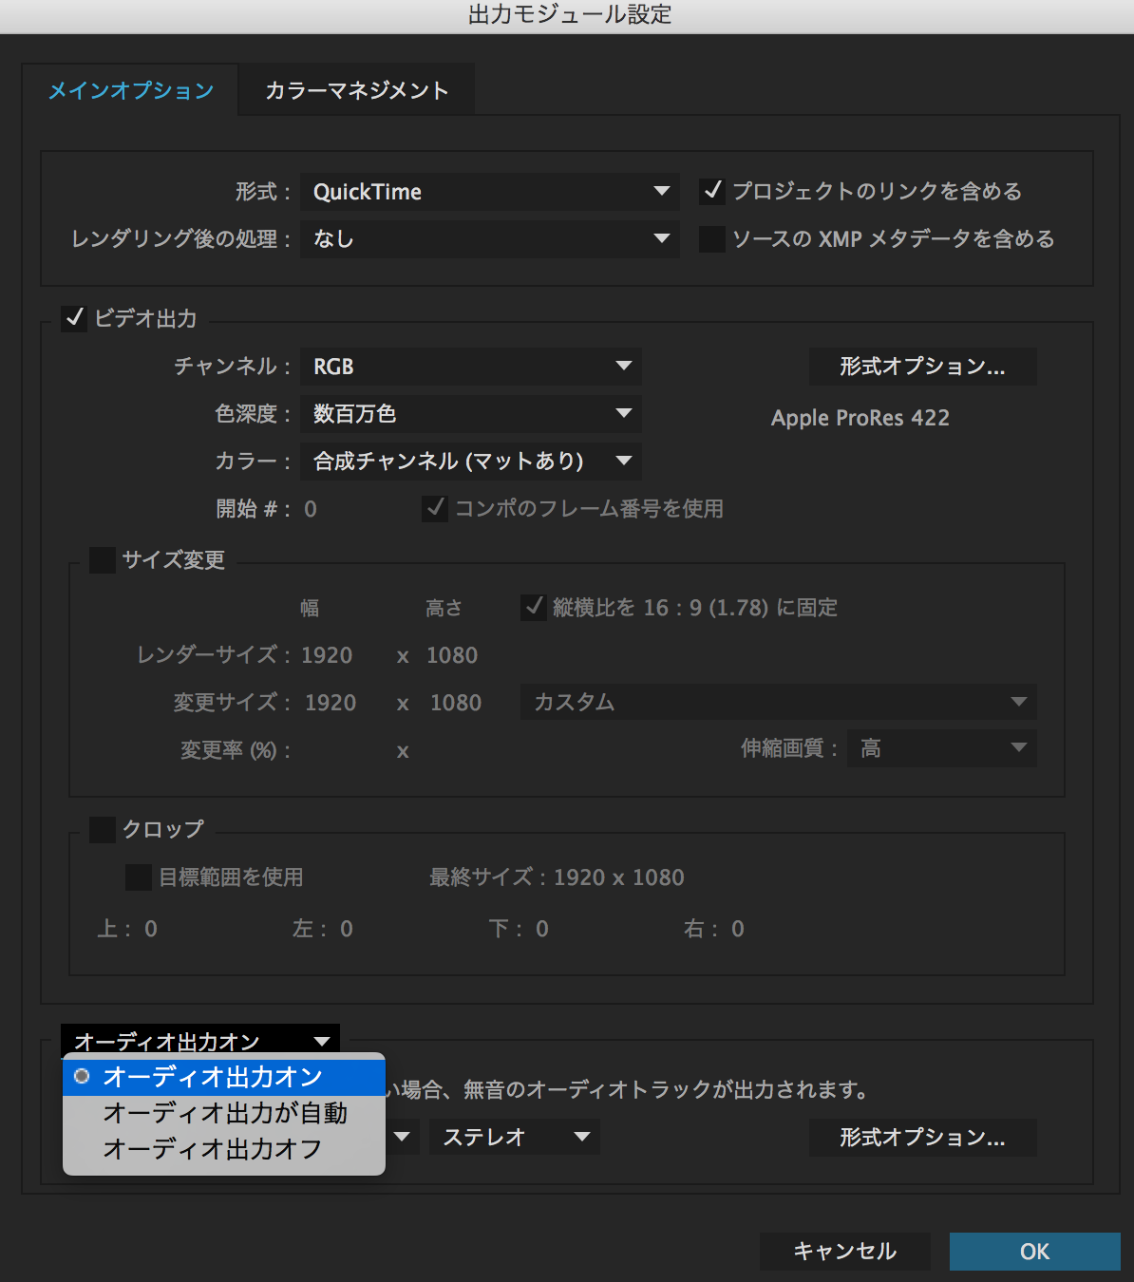Confirm settings with OK button
Screen dimensions: 1134x1282
(x=1034, y=1252)
